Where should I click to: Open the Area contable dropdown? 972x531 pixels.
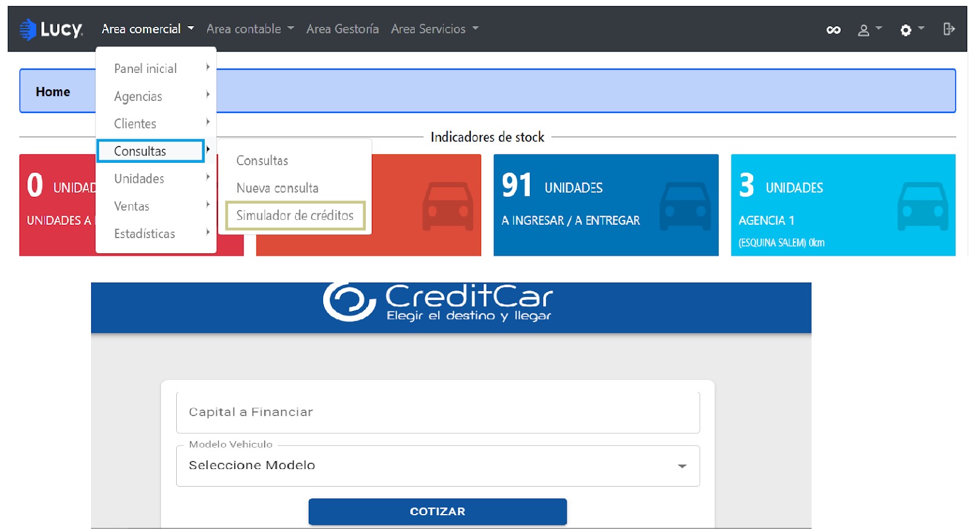click(x=250, y=29)
